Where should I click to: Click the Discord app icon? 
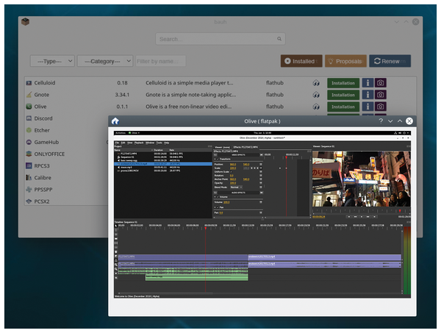(29, 118)
